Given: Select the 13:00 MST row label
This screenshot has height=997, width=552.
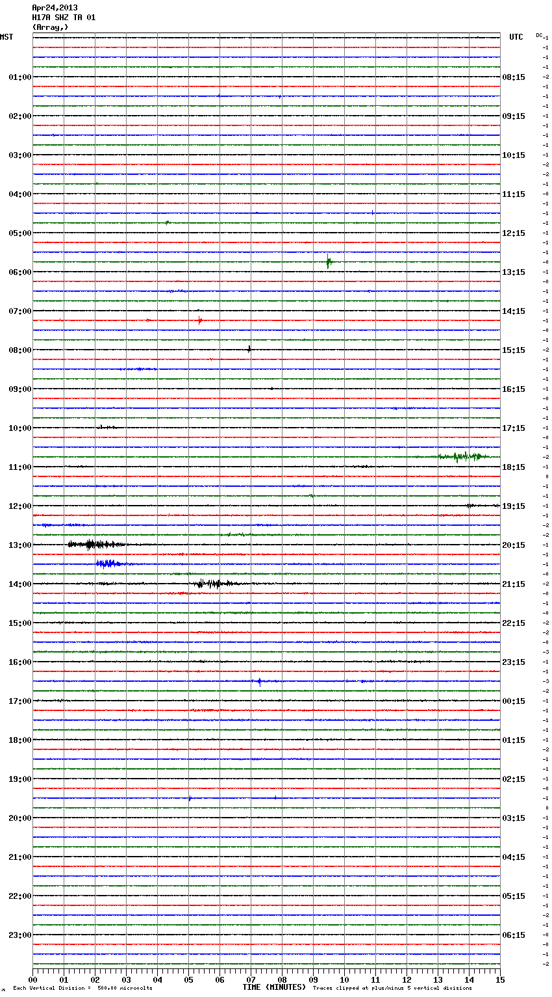Looking at the screenshot, I should pos(19,545).
